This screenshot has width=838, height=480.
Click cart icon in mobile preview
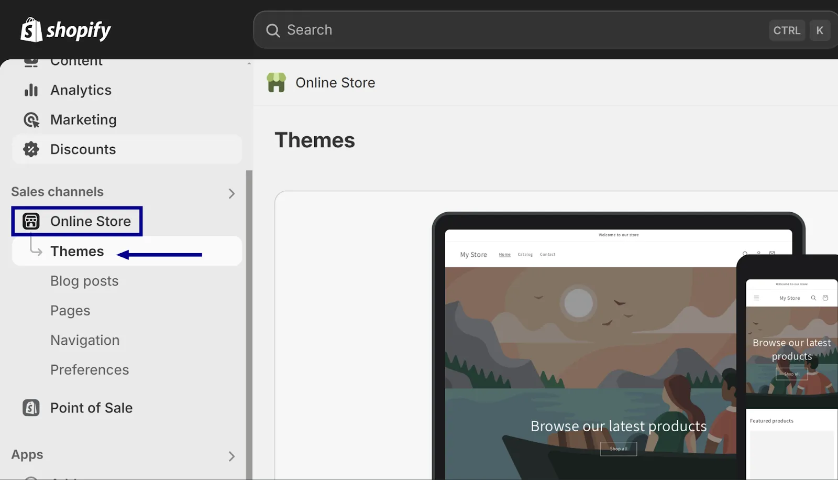[825, 298]
